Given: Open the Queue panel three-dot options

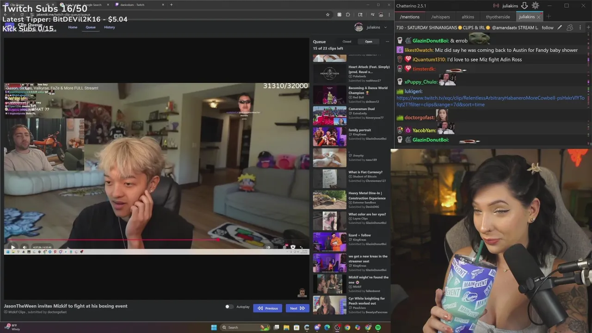Looking at the screenshot, I should pyautogui.click(x=388, y=42).
